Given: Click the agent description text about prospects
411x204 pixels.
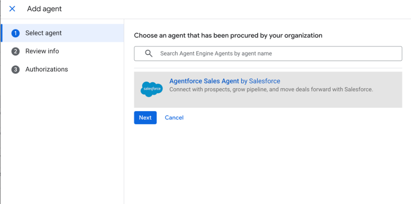Looking at the screenshot, I should click(271, 90).
